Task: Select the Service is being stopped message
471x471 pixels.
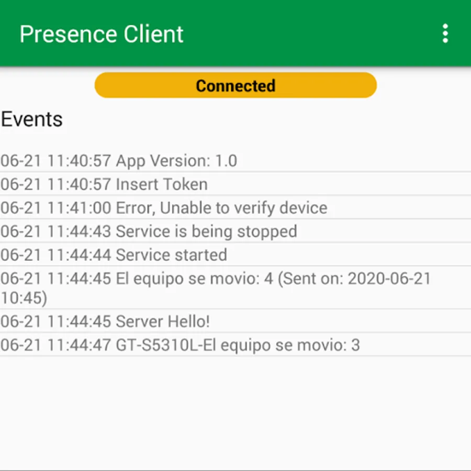Action: click(206, 231)
